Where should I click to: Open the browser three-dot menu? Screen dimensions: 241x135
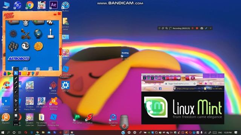(x=221, y=84)
